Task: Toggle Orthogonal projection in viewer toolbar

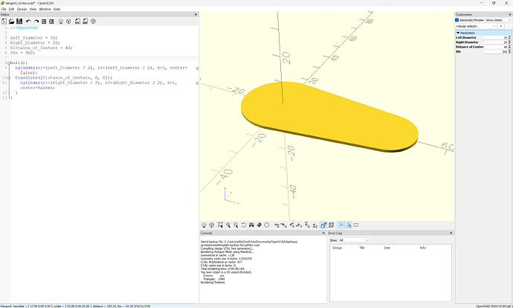Action: click(x=332, y=225)
